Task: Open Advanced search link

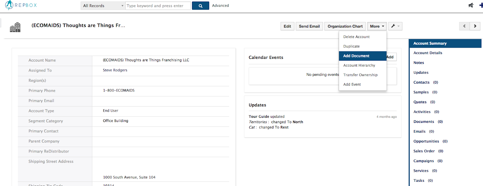Action: (220, 5)
